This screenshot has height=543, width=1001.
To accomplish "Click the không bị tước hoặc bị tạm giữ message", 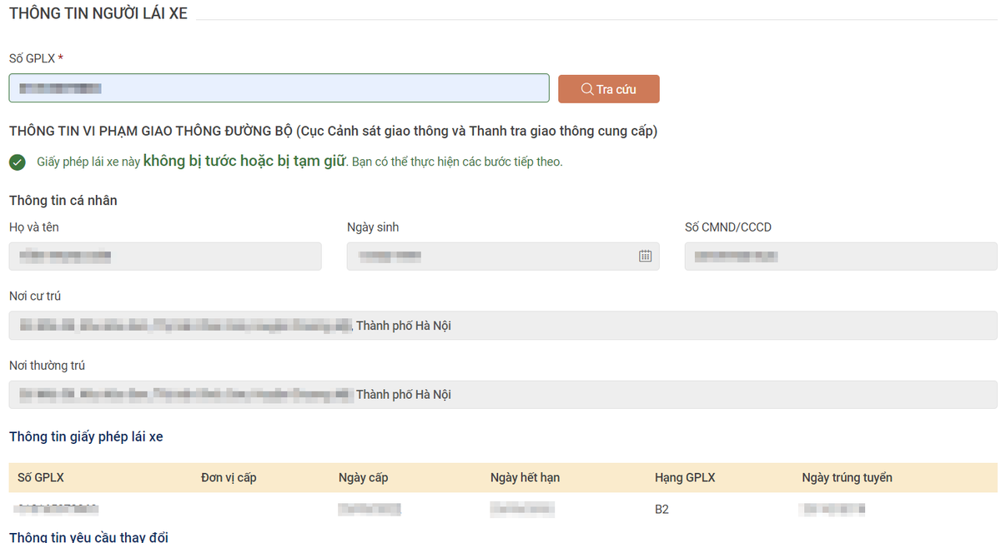I will [244, 162].
